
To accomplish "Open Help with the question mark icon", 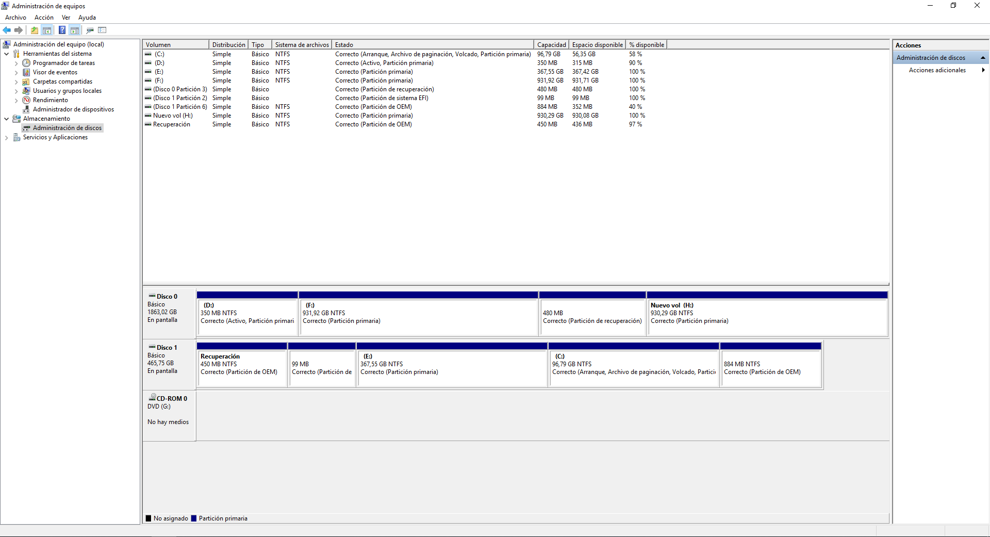I will pyautogui.click(x=62, y=30).
